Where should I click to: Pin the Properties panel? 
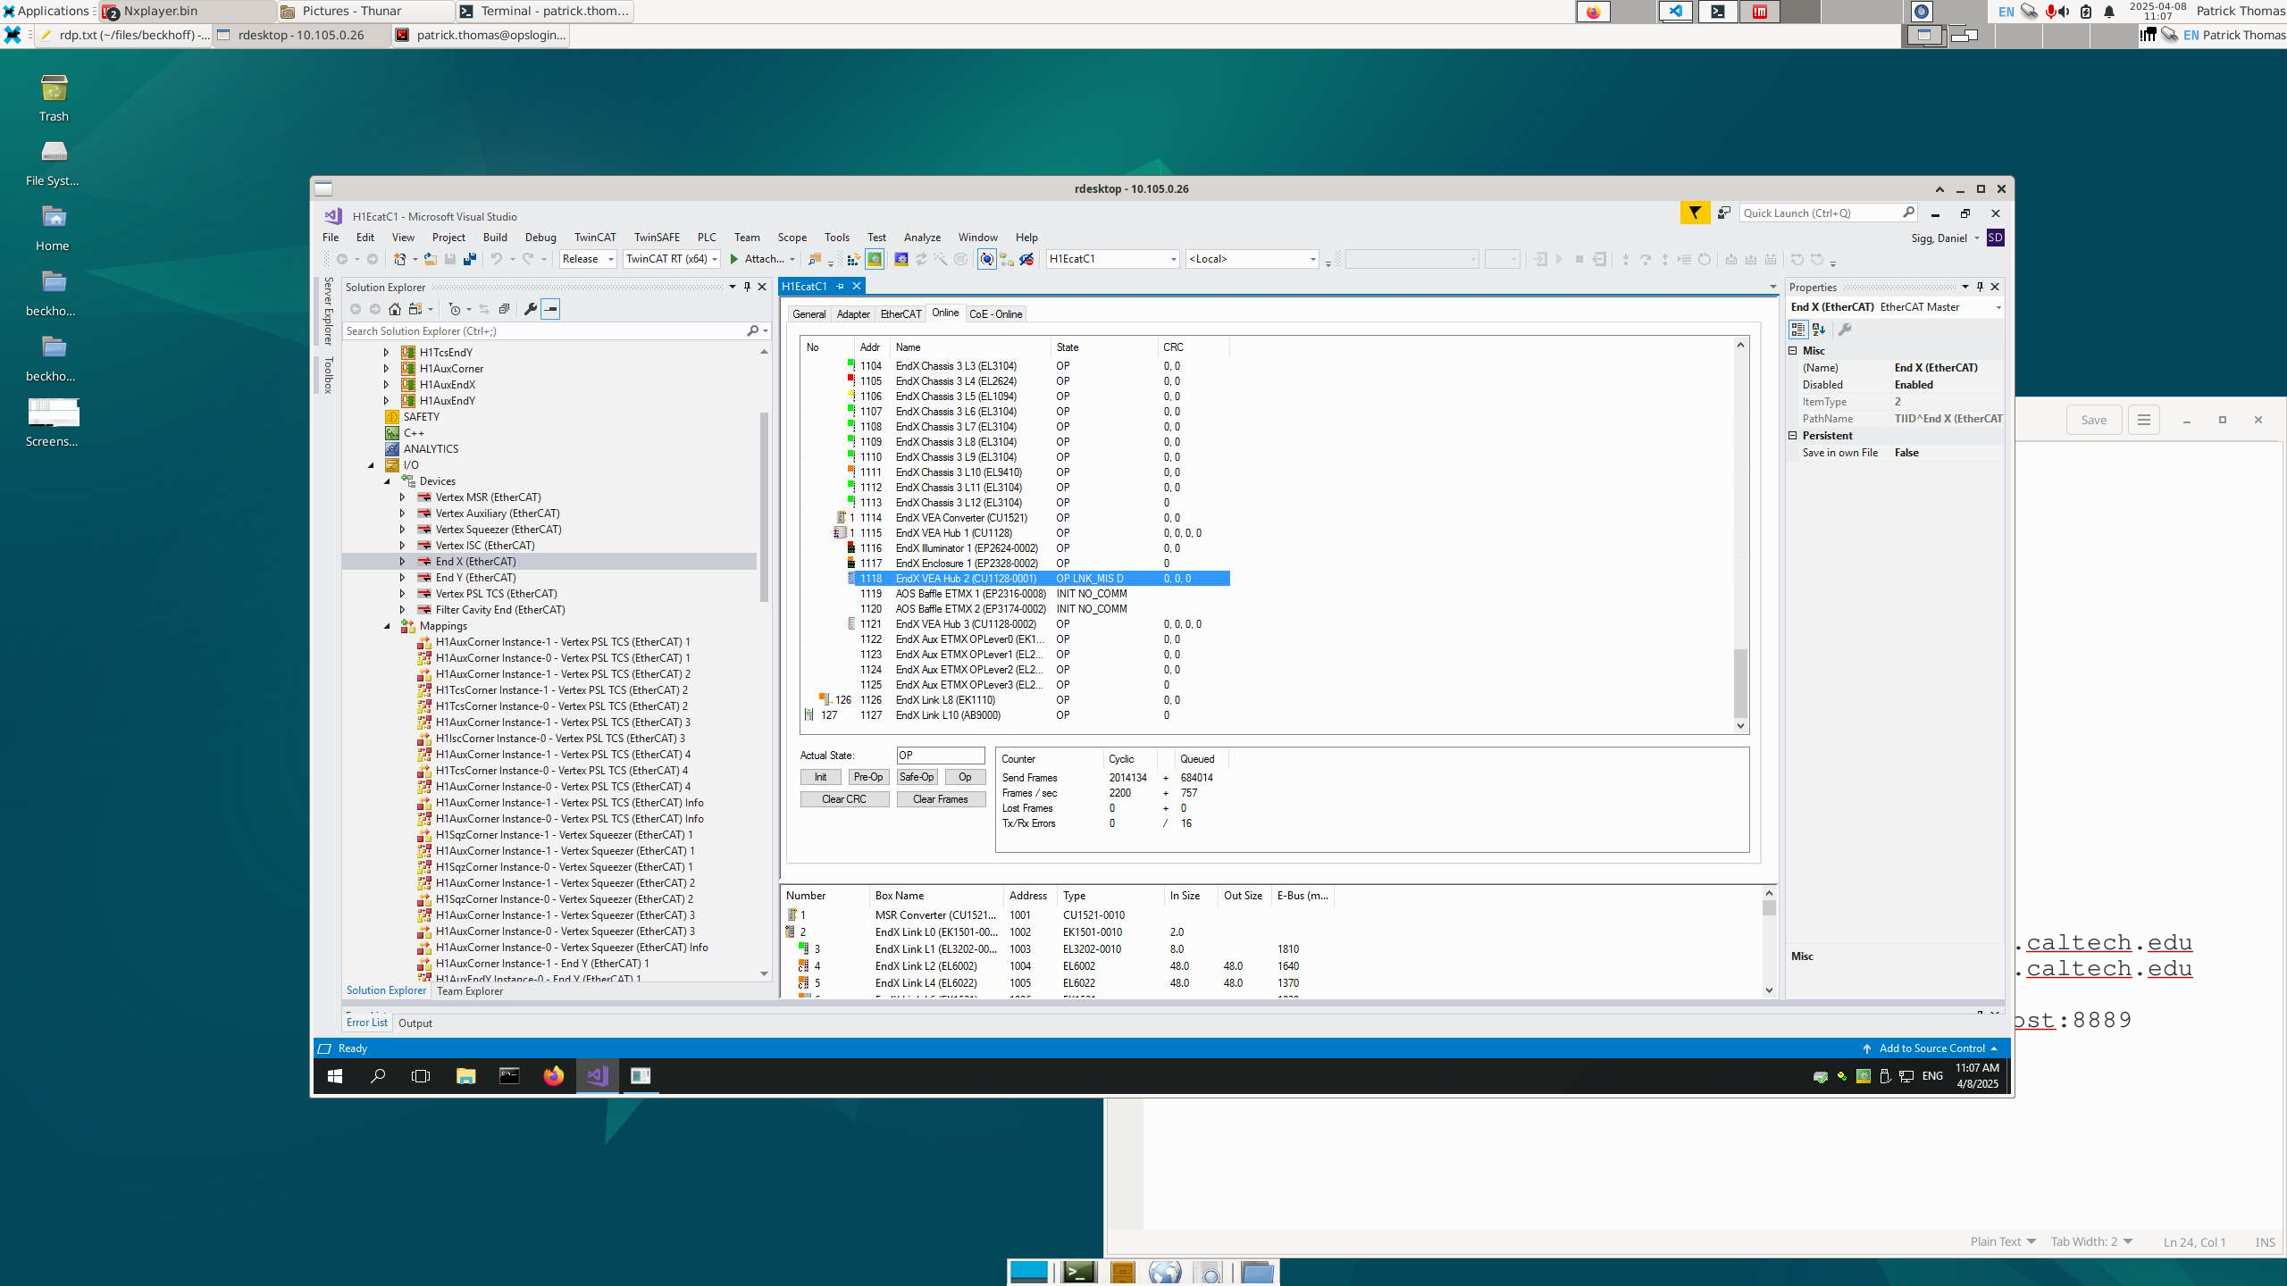(x=1980, y=287)
